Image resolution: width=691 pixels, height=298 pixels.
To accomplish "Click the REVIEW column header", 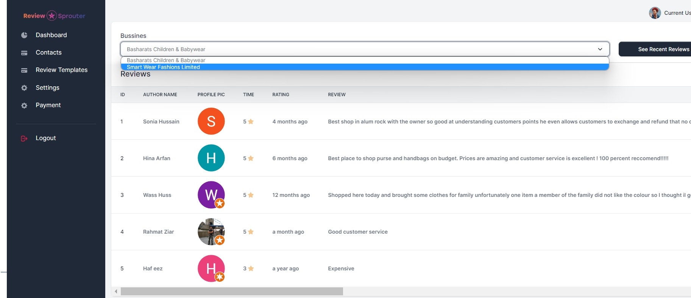I will (337, 95).
